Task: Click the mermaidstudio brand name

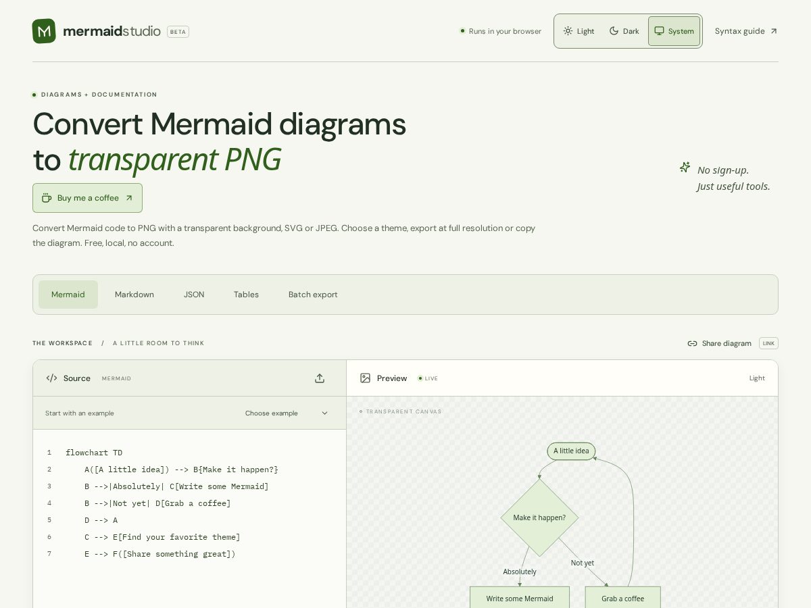Action: [112, 31]
